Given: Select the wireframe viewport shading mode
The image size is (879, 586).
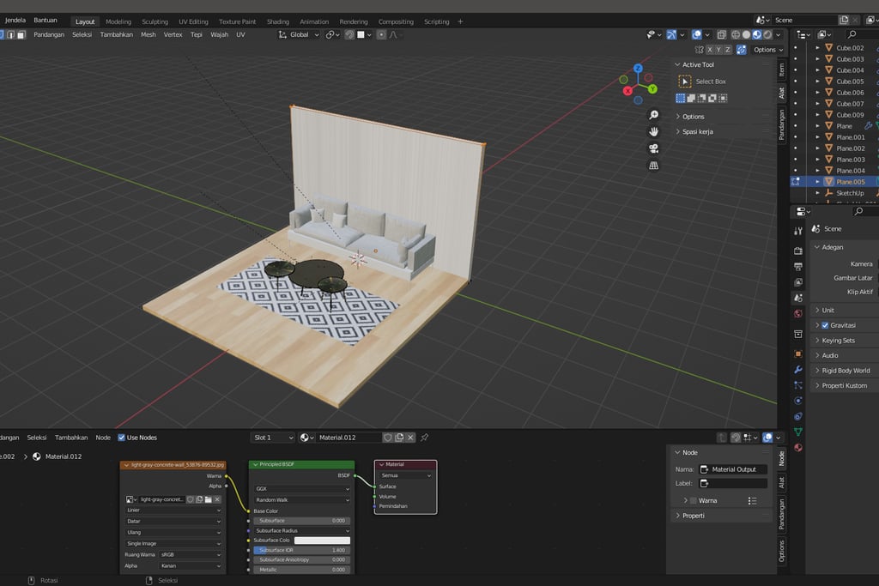Looking at the screenshot, I should (x=736, y=34).
